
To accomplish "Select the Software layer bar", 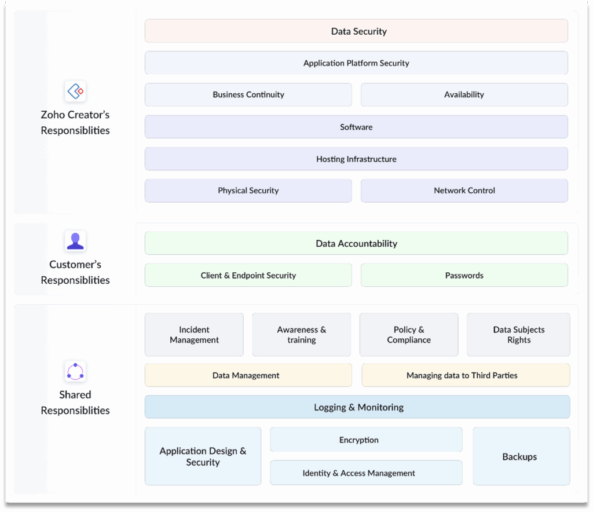I will [x=356, y=127].
